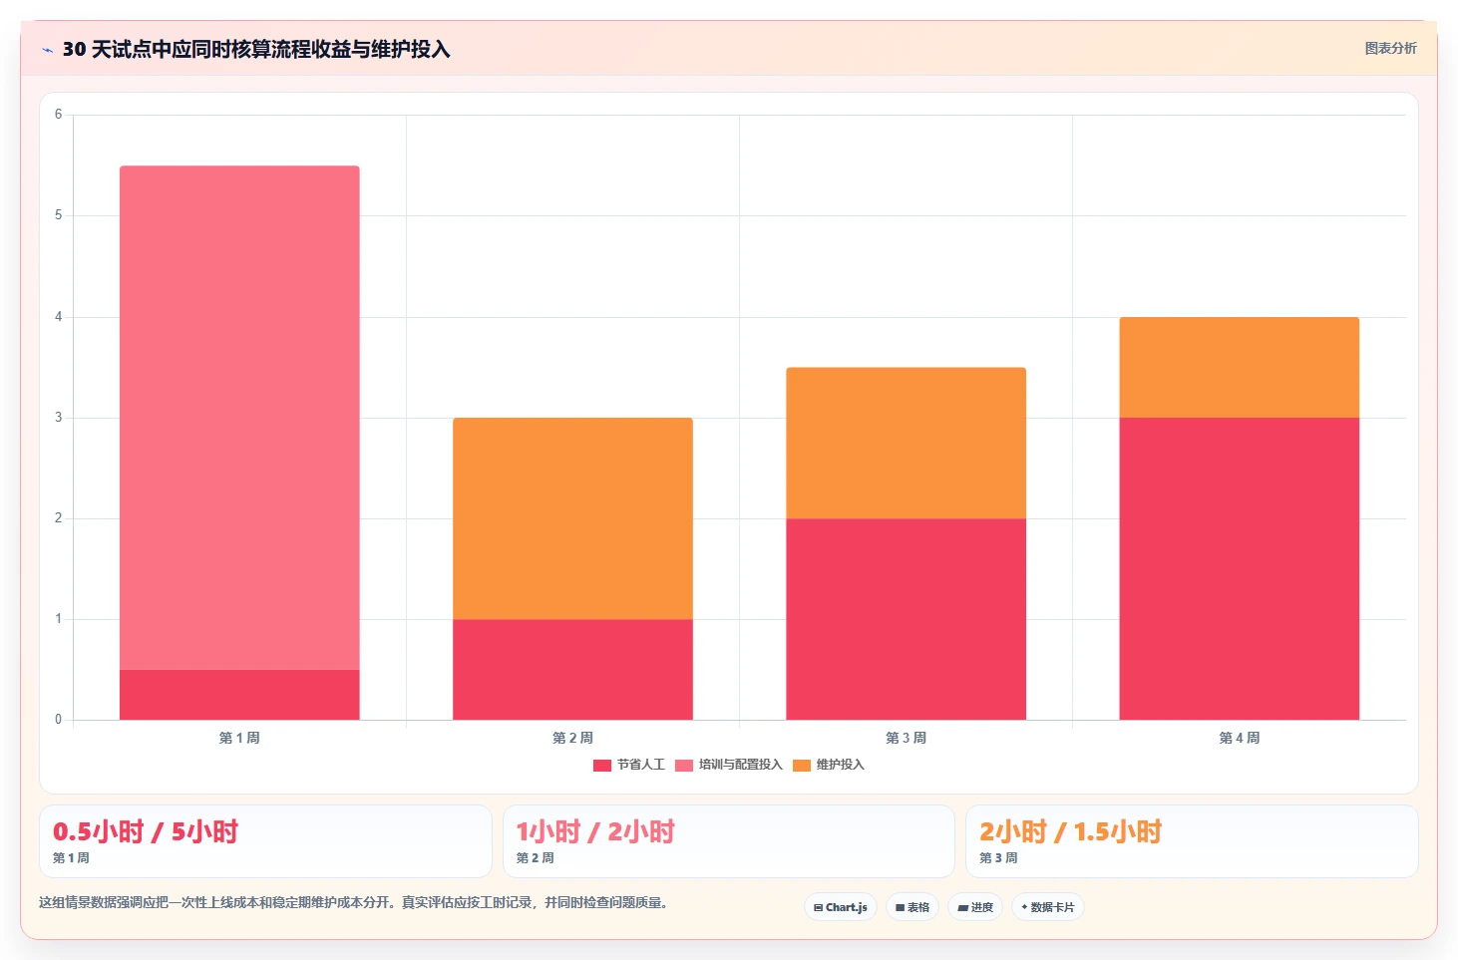
Task: Click the 第 4 周 red 节省人工 bar segment
Action: pyautogui.click(x=1239, y=568)
